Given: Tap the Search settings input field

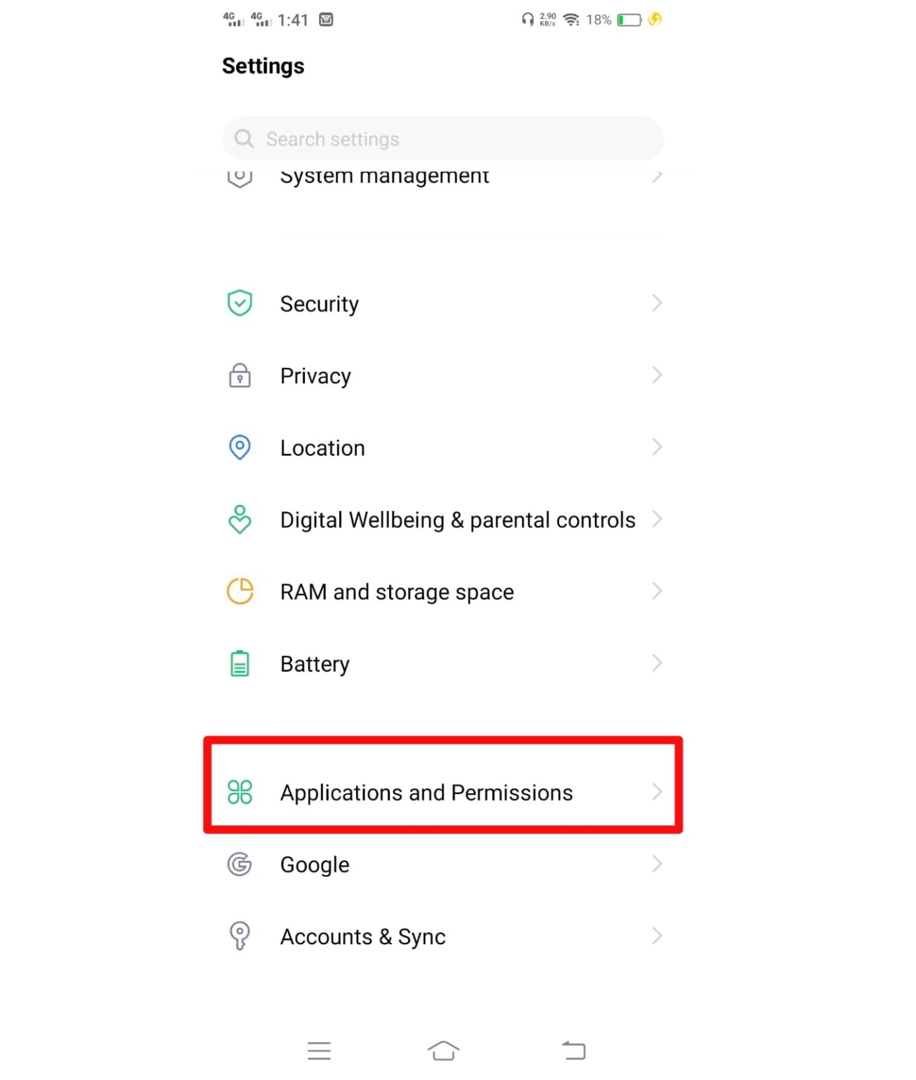Looking at the screenshot, I should coord(443,139).
